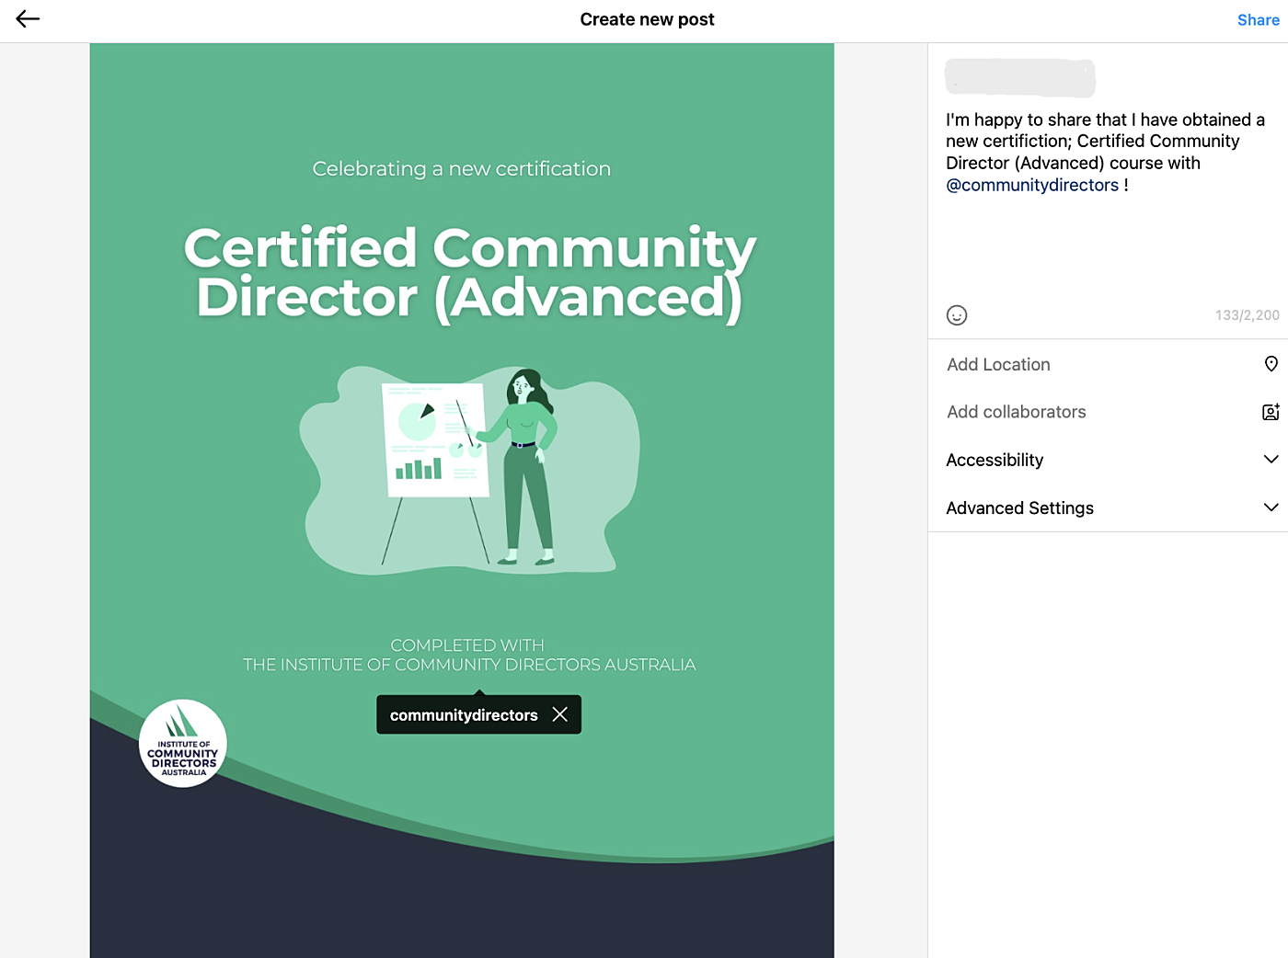Expand the Advanced Settings chevron

[1271, 508]
